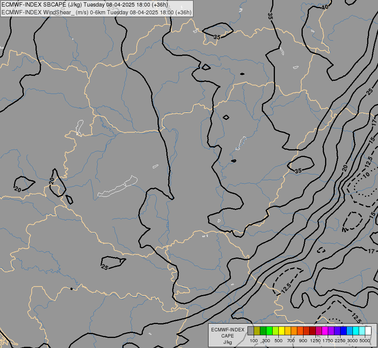Click the olive swatch in CAPE legend
Screen dimensions: 378x348
257,331
